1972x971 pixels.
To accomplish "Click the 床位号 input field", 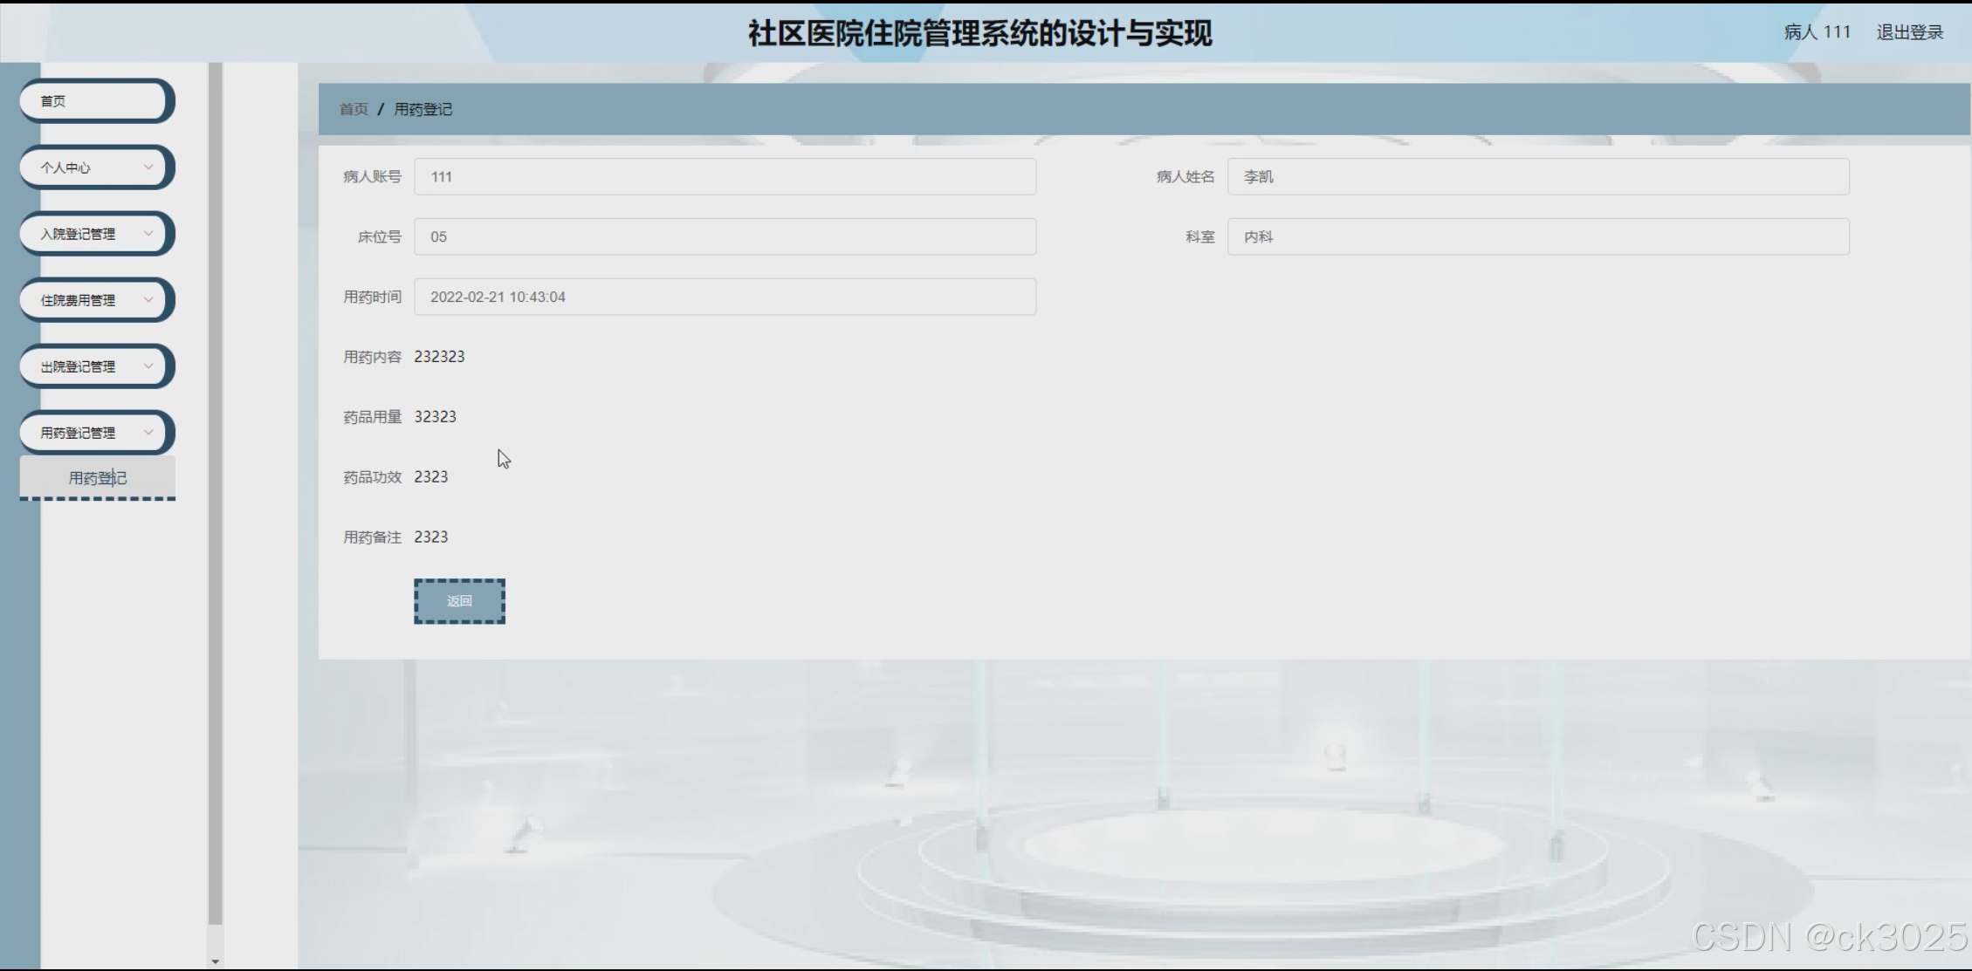I will 725,236.
